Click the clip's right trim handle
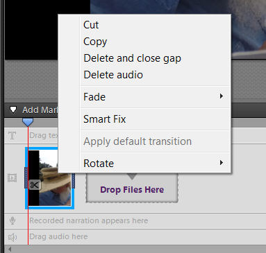 pyautogui.click(x=73, y=178)
